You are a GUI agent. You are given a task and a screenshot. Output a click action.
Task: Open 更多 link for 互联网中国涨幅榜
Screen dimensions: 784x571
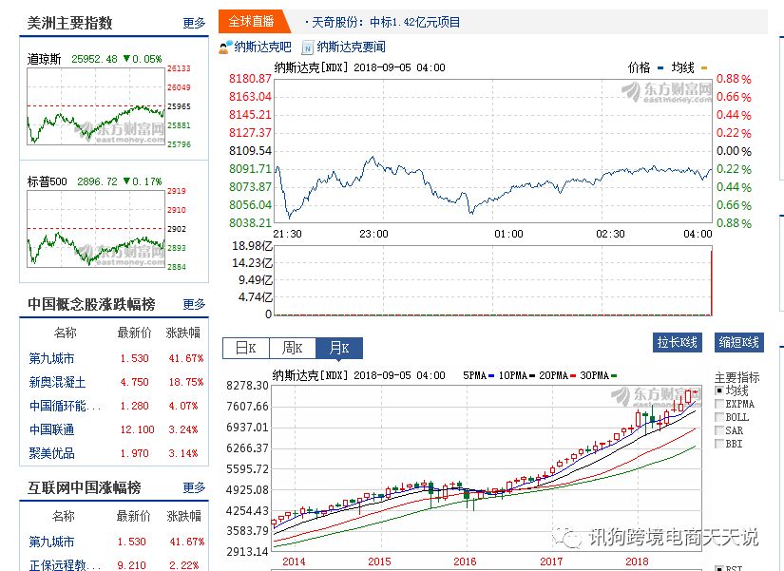(x=194, y=487)
